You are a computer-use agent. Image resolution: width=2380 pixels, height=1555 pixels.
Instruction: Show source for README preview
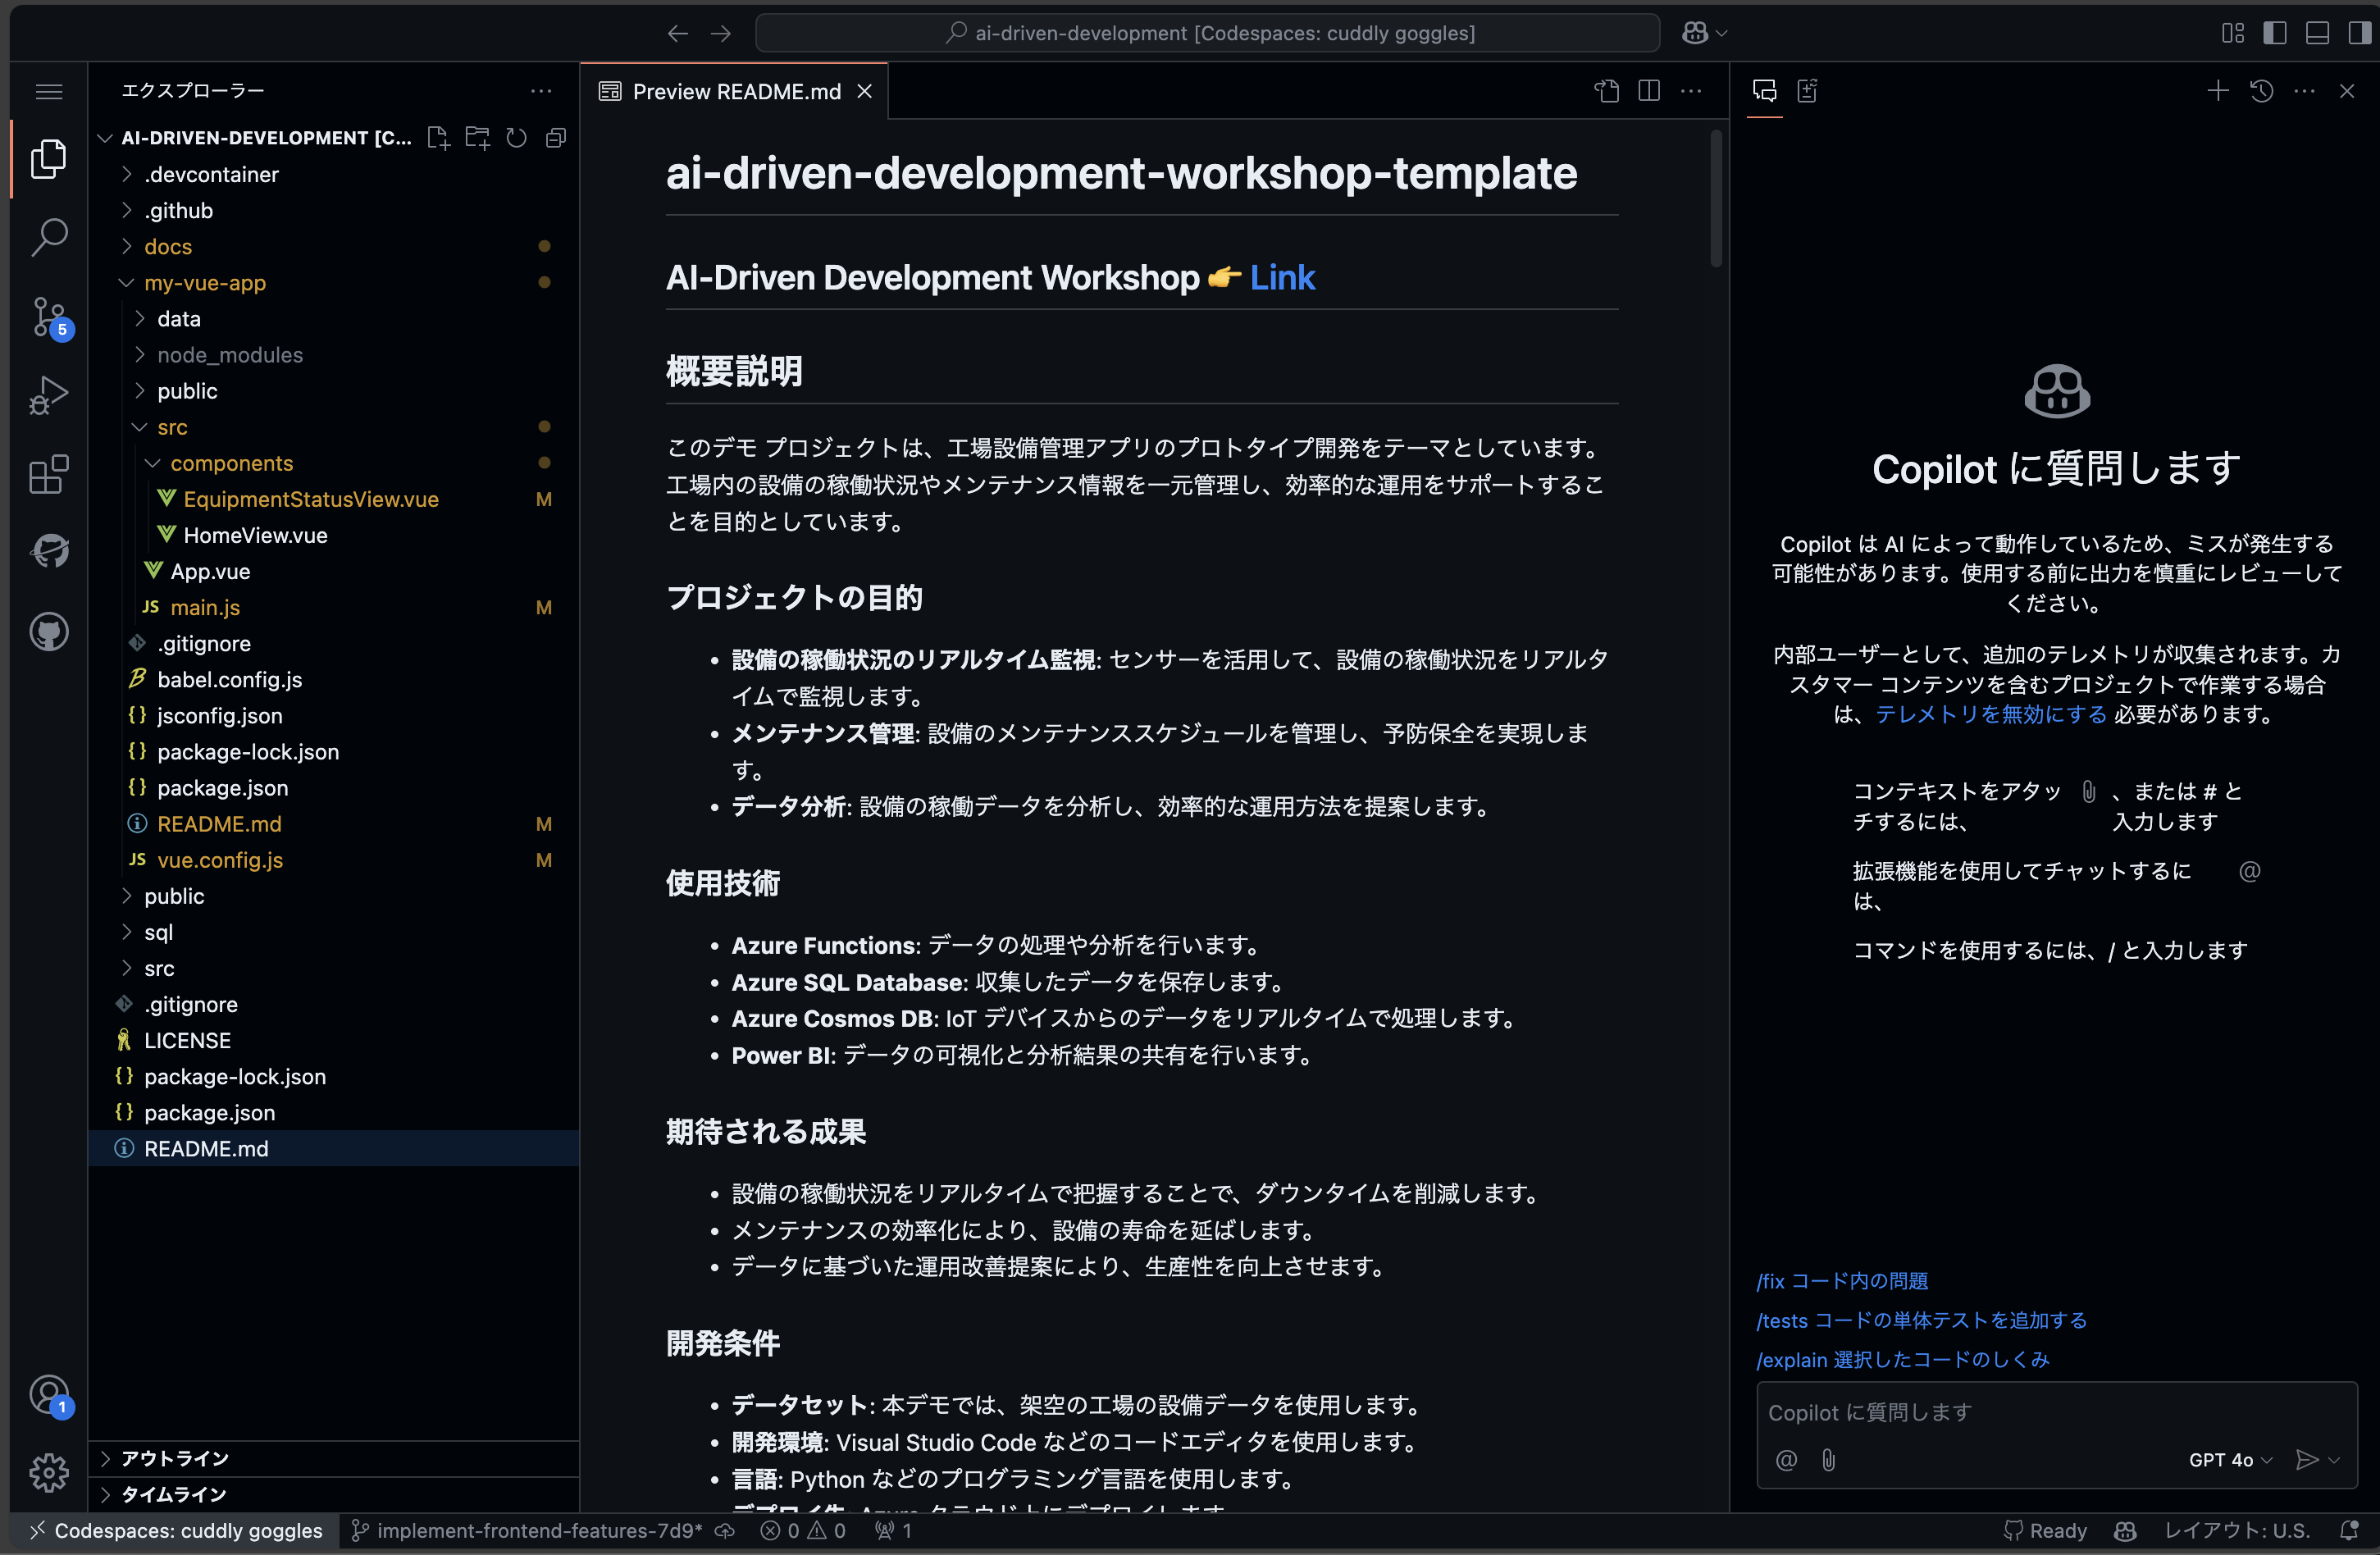(1606, 91)
